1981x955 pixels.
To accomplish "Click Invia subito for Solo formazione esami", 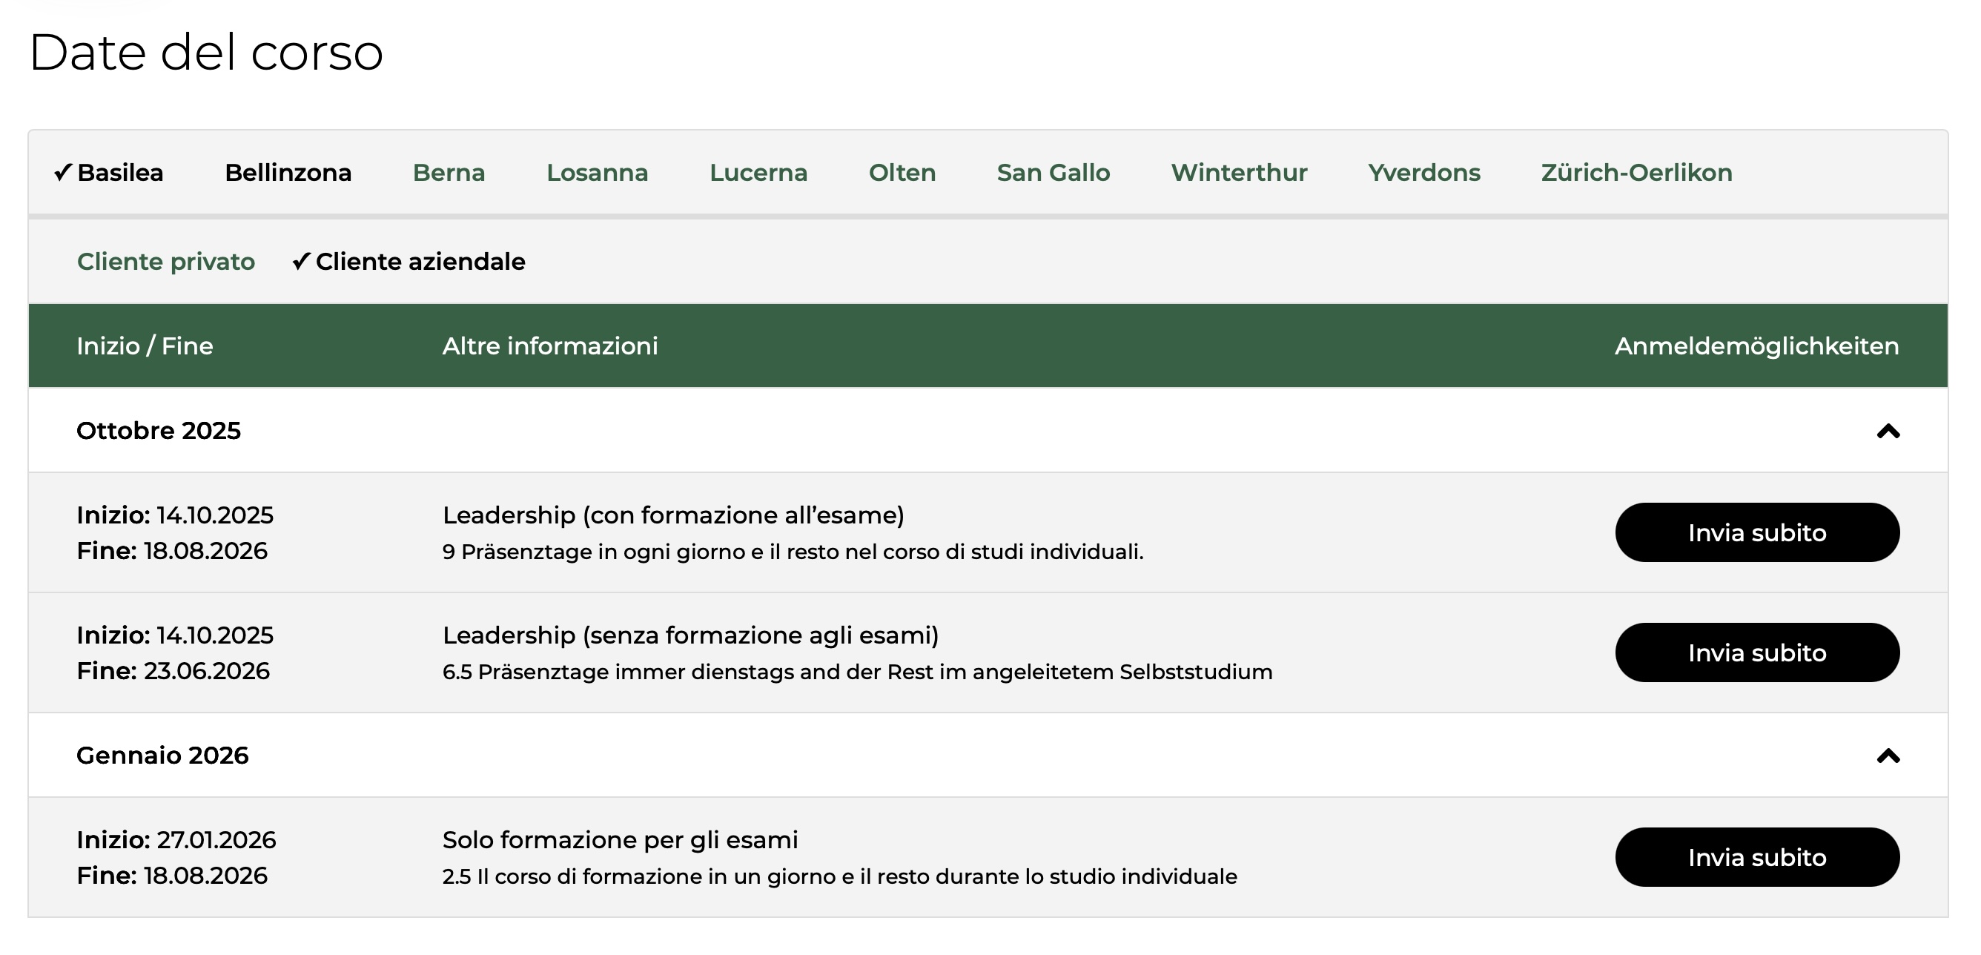I will click(1757, 856).
